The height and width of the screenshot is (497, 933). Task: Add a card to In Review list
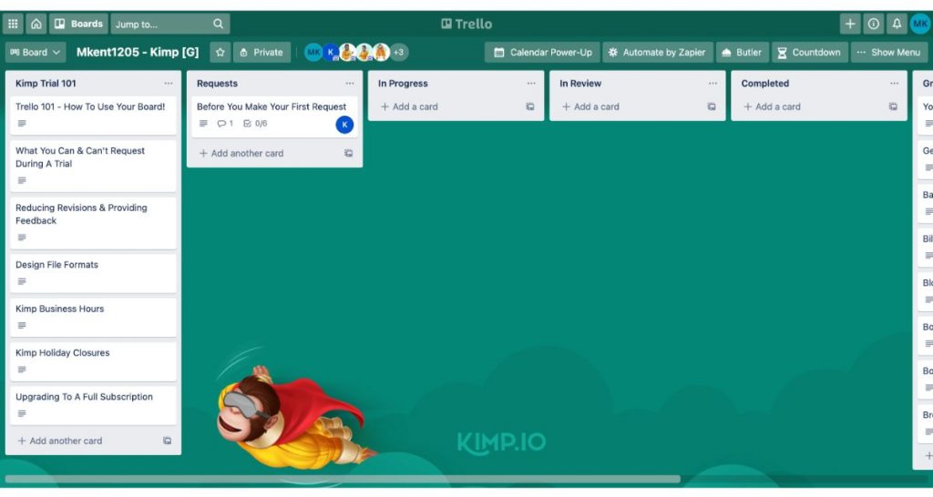coord(590,106)
